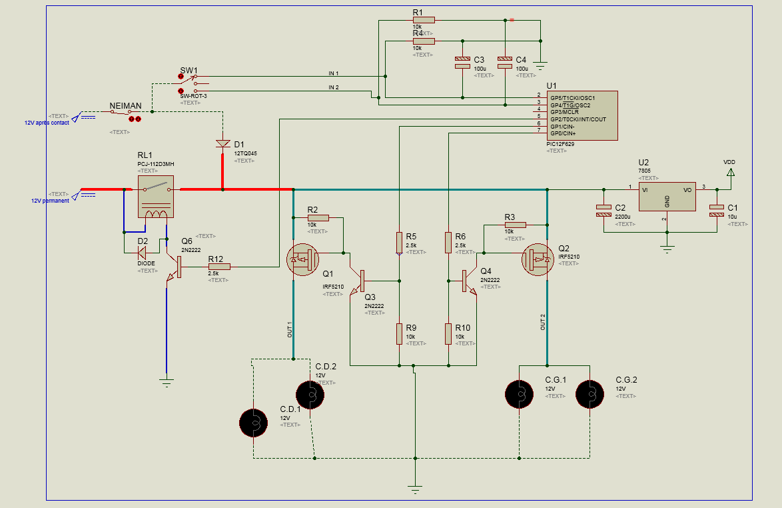
Task: Select the 12TQ045 diode value text
Action: point(245,153)
